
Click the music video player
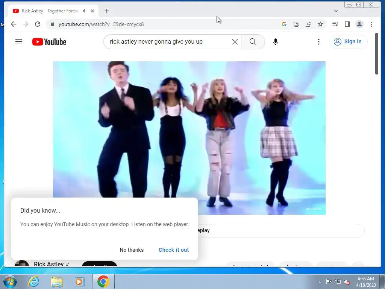[x=189, y=138]
